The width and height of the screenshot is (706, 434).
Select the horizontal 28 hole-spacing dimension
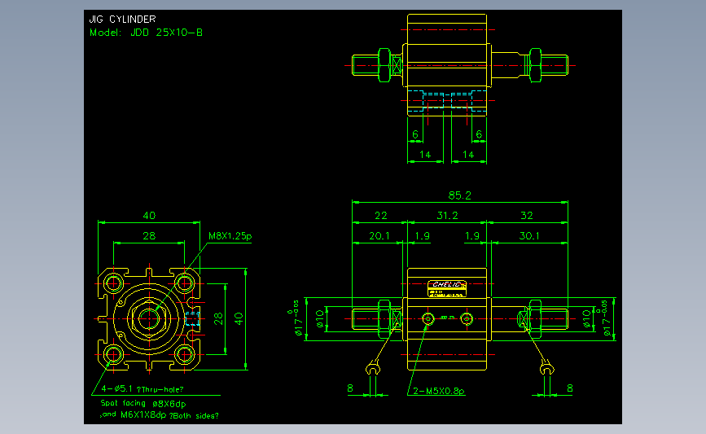[x=149, y=236]
